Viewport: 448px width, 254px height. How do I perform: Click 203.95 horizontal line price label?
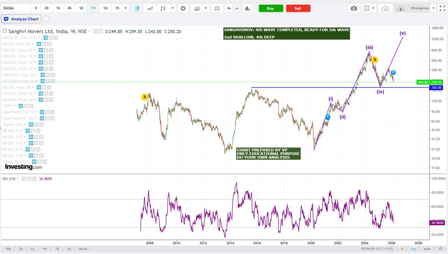(x=436, y=88)
